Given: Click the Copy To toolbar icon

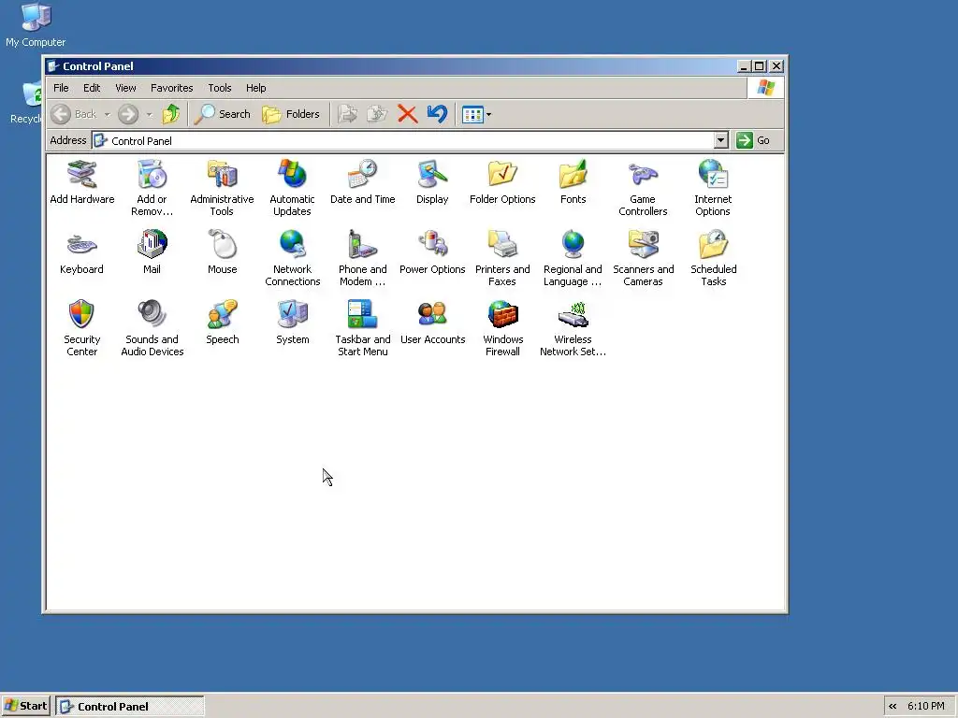Looking at the screenshot, I should coord(377,114).
